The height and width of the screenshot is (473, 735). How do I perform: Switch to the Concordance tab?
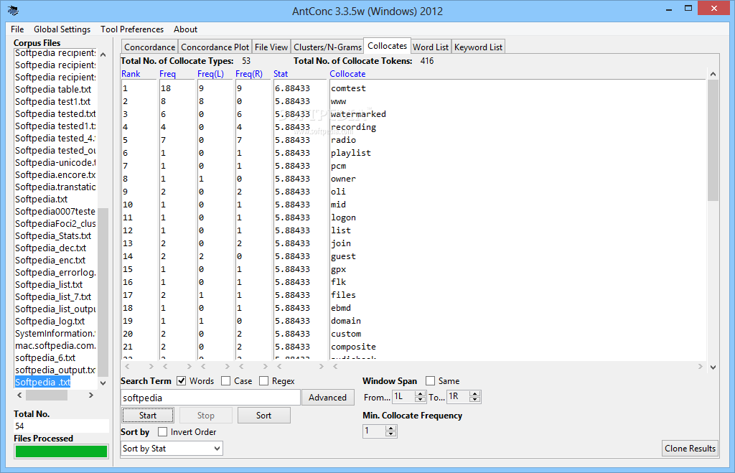(x=149, y=47)
